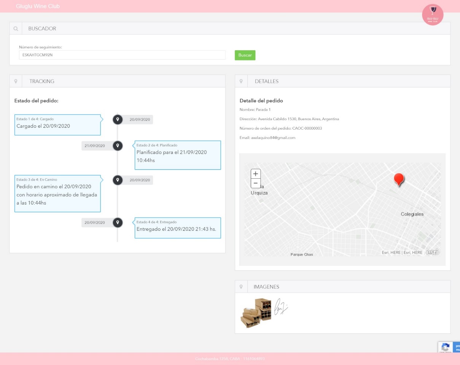Zoom out on the map
This screenshot has width=460, height=365.
coord(256,183)
